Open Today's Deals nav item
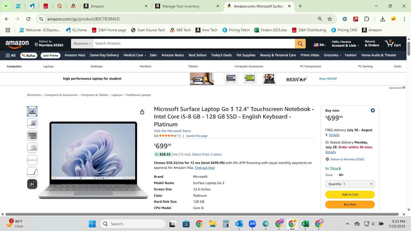This screenshot has height=231, width=411. (221, 55)
